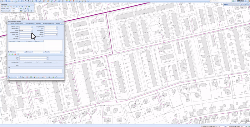Open the Maintenance History tab
The height and width of the screenshot is (127, 250).
tap(48, 24)
